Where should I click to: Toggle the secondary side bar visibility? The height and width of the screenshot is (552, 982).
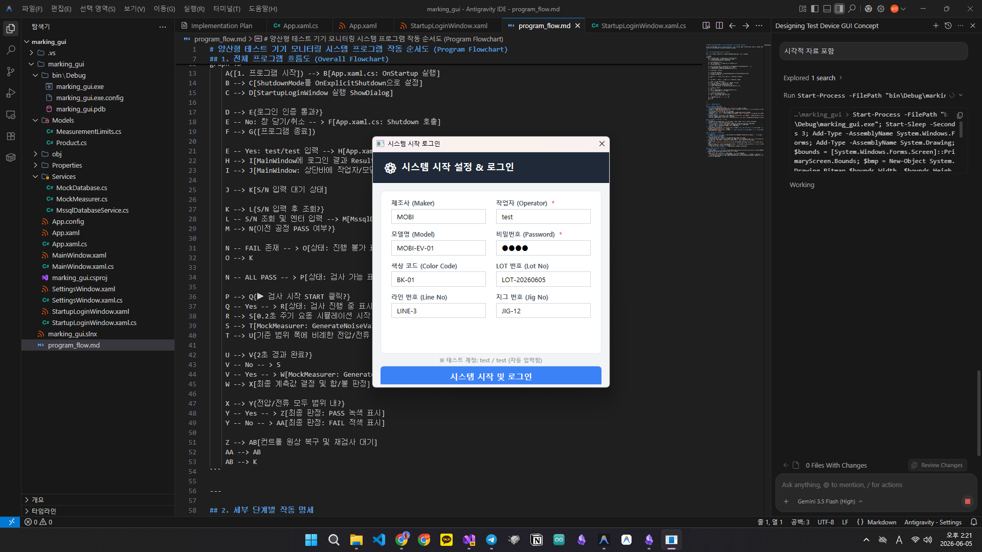839,9
